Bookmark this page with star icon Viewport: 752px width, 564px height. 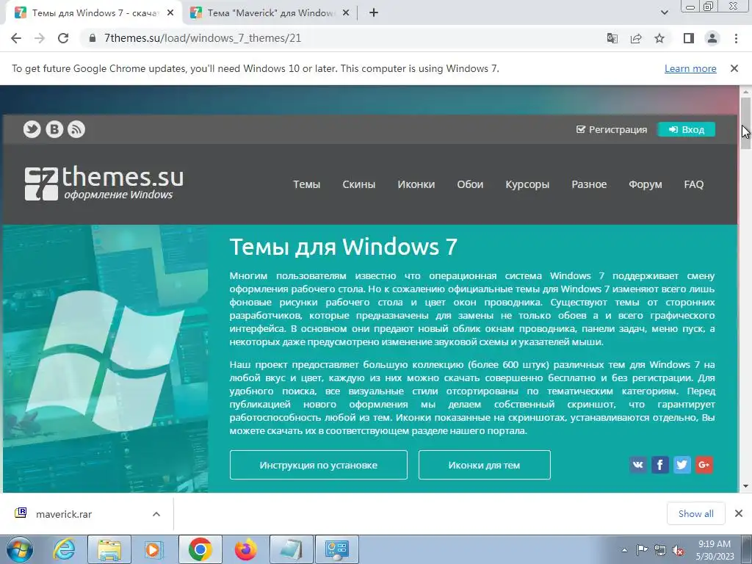(659, 38)
